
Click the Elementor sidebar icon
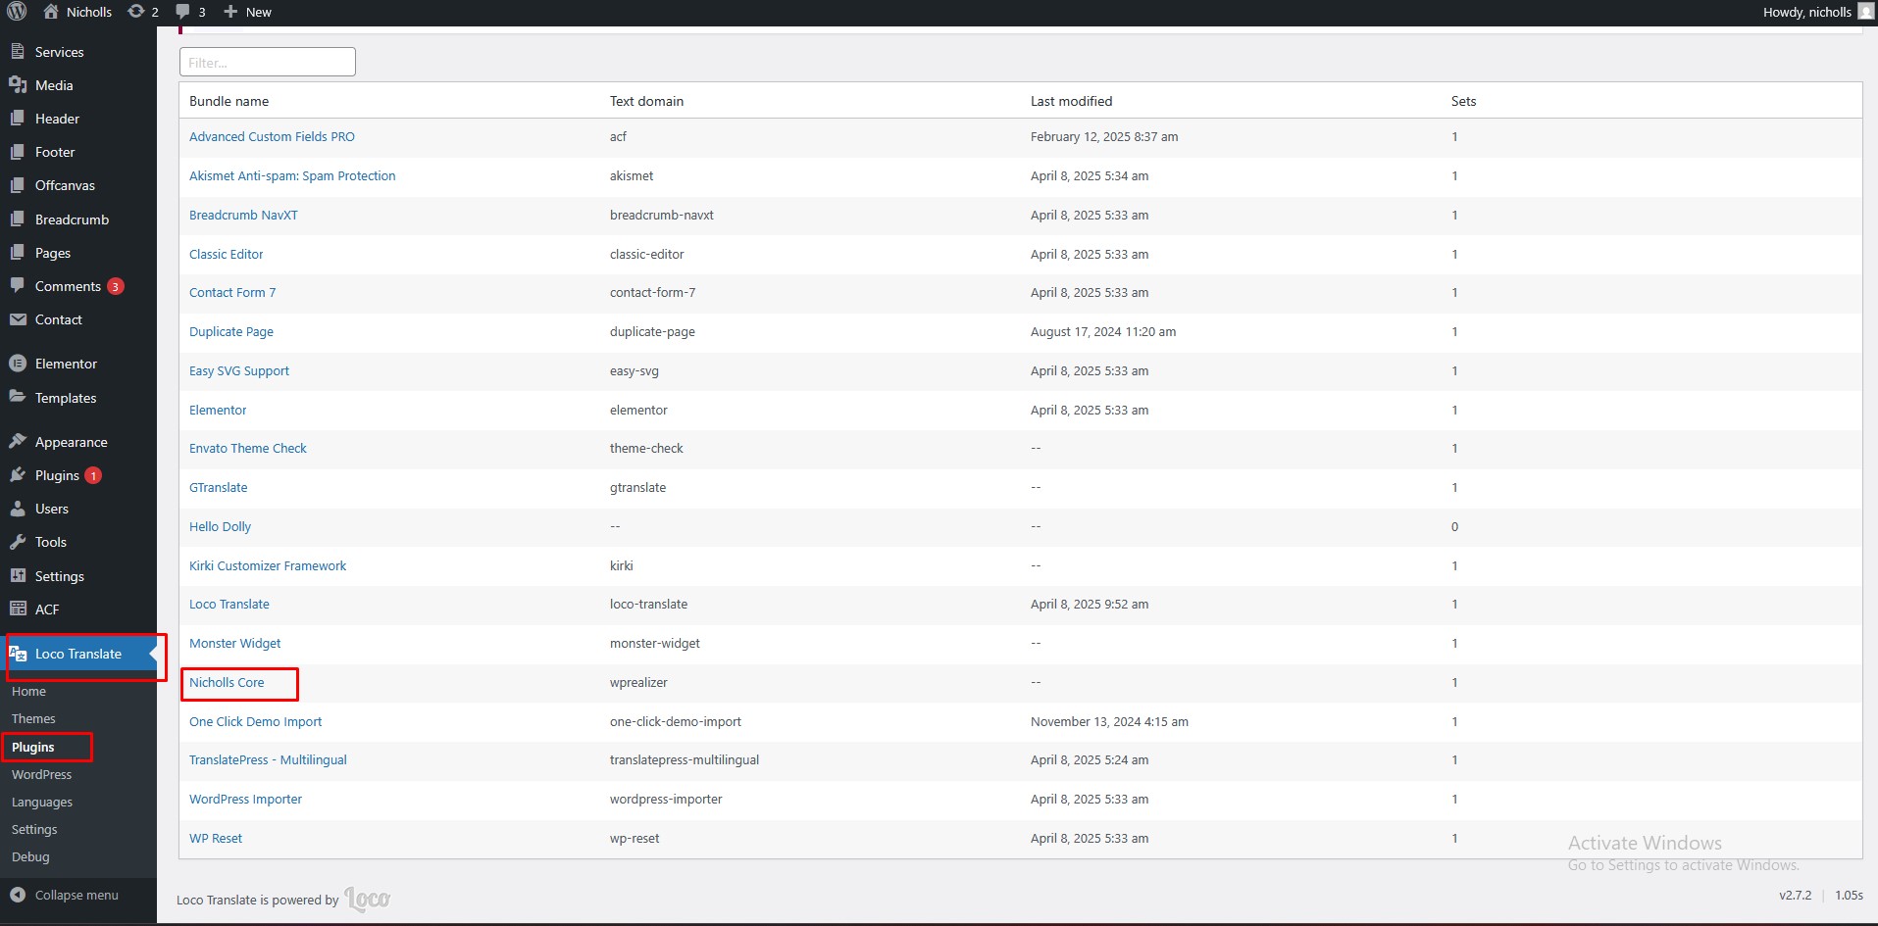coord(18,364)
